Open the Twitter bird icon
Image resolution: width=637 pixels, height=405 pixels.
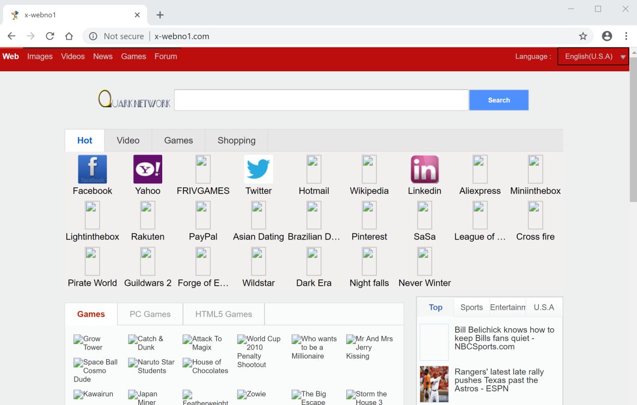[259, 169]
